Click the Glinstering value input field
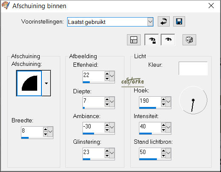Screen dimensions: 221x172 [94, 152]
